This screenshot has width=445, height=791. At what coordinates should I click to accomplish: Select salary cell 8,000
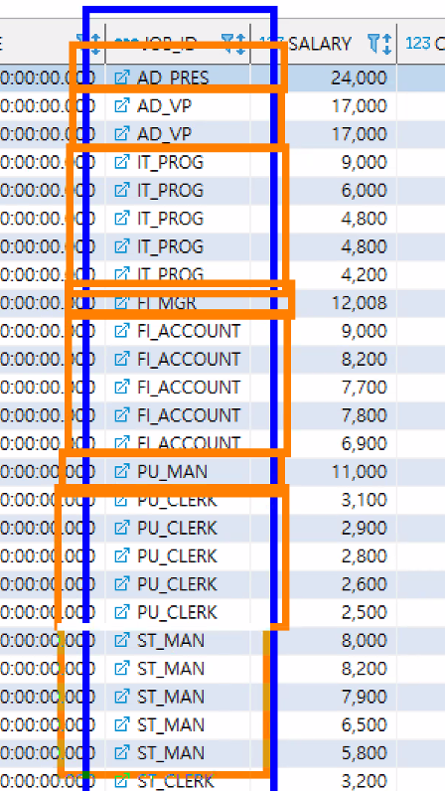pos(324,641)
